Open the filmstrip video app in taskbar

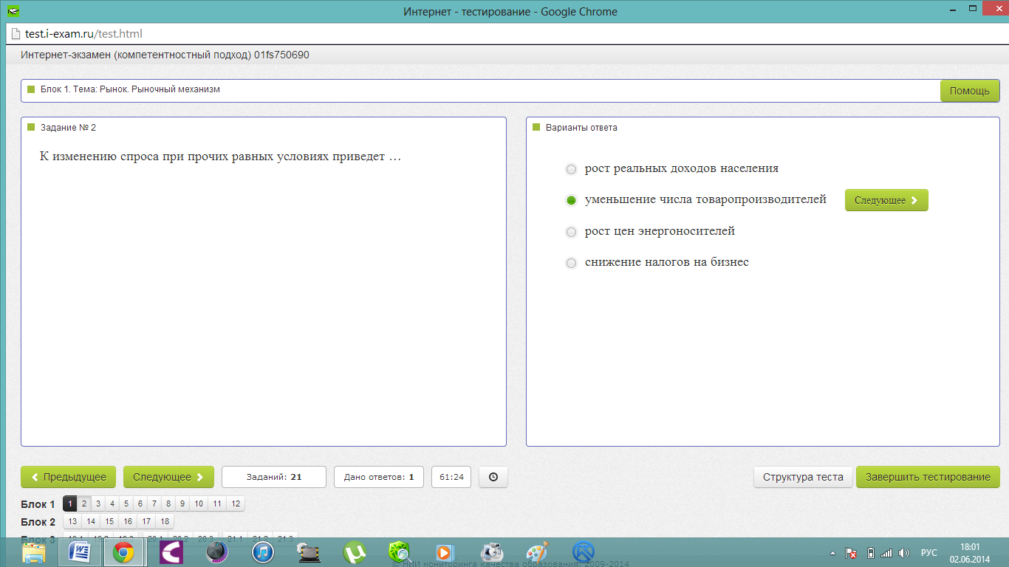(309, 552)
